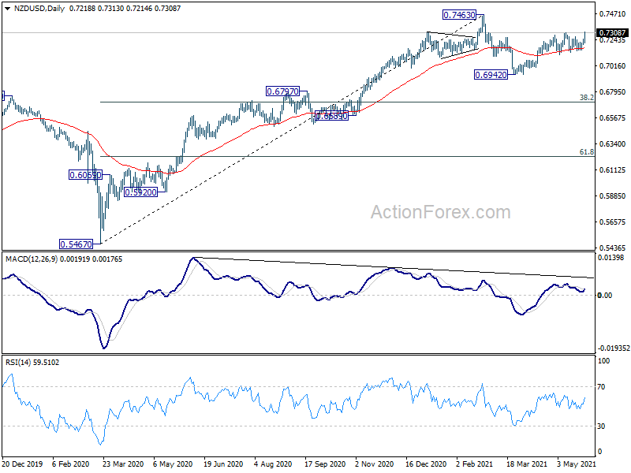Viewport: 631px width, 473px height.
Task: Click the 0.58850 price axis value
Action: point(613,196)
